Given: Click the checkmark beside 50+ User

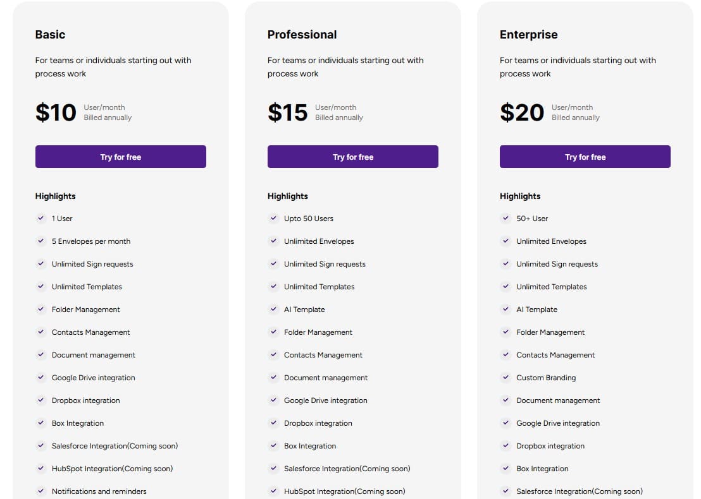Looking at the screenshot, I should coord(506,219).
